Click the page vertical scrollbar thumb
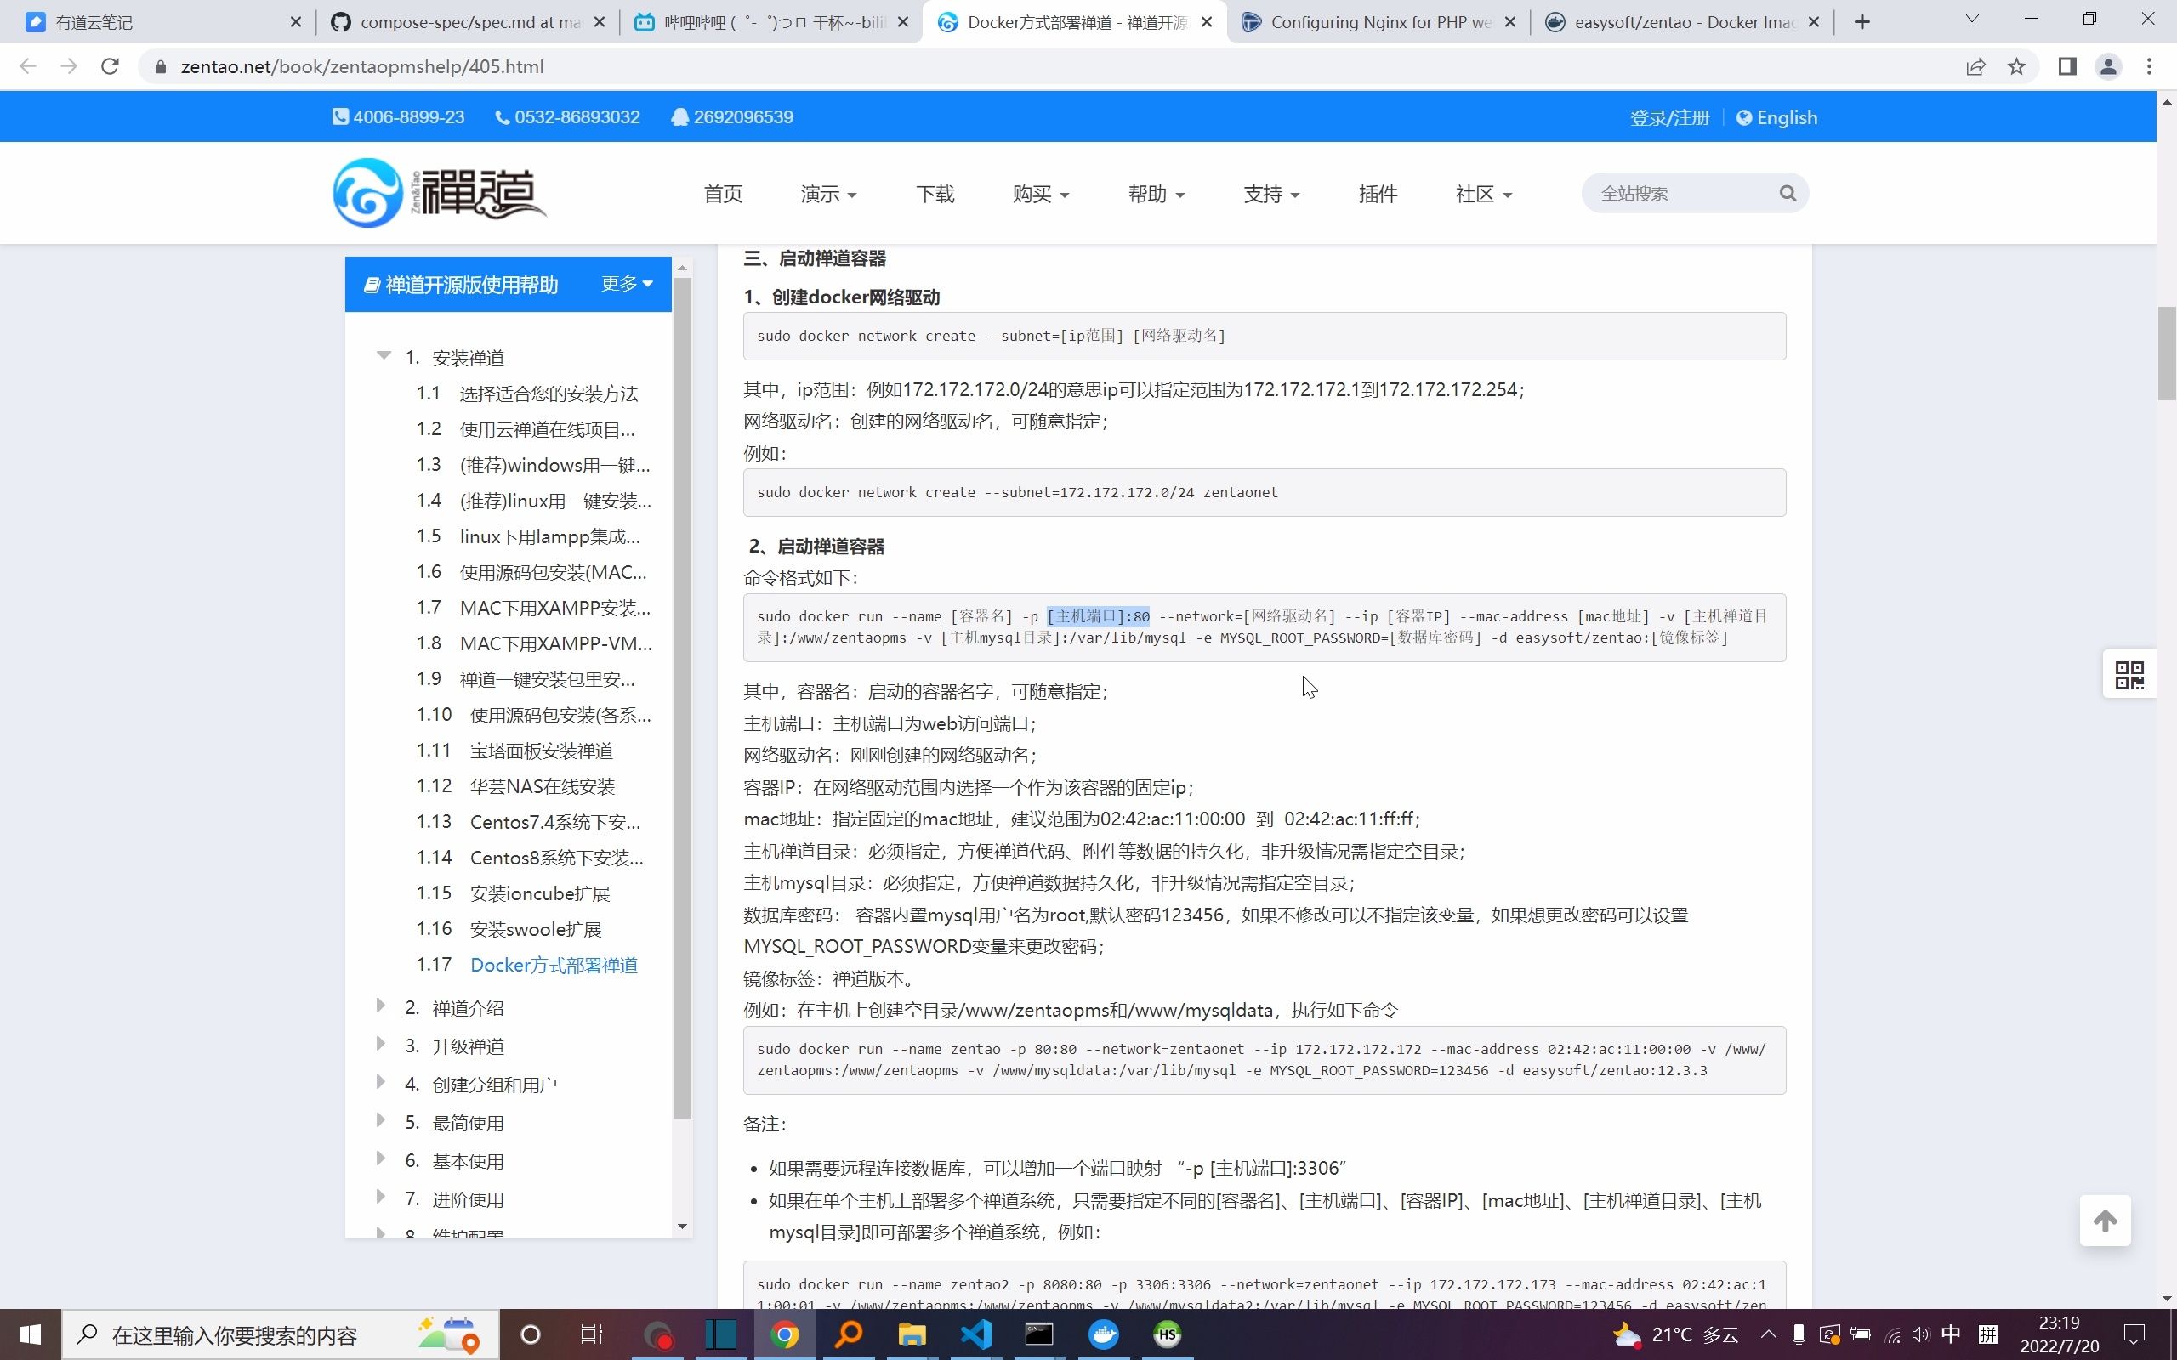2177x1360 pixels. (2166, 354)
